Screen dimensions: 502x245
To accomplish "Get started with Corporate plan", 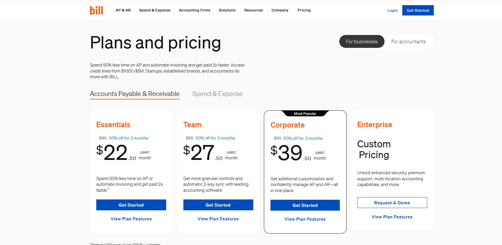I will click(x=305, y=205).
